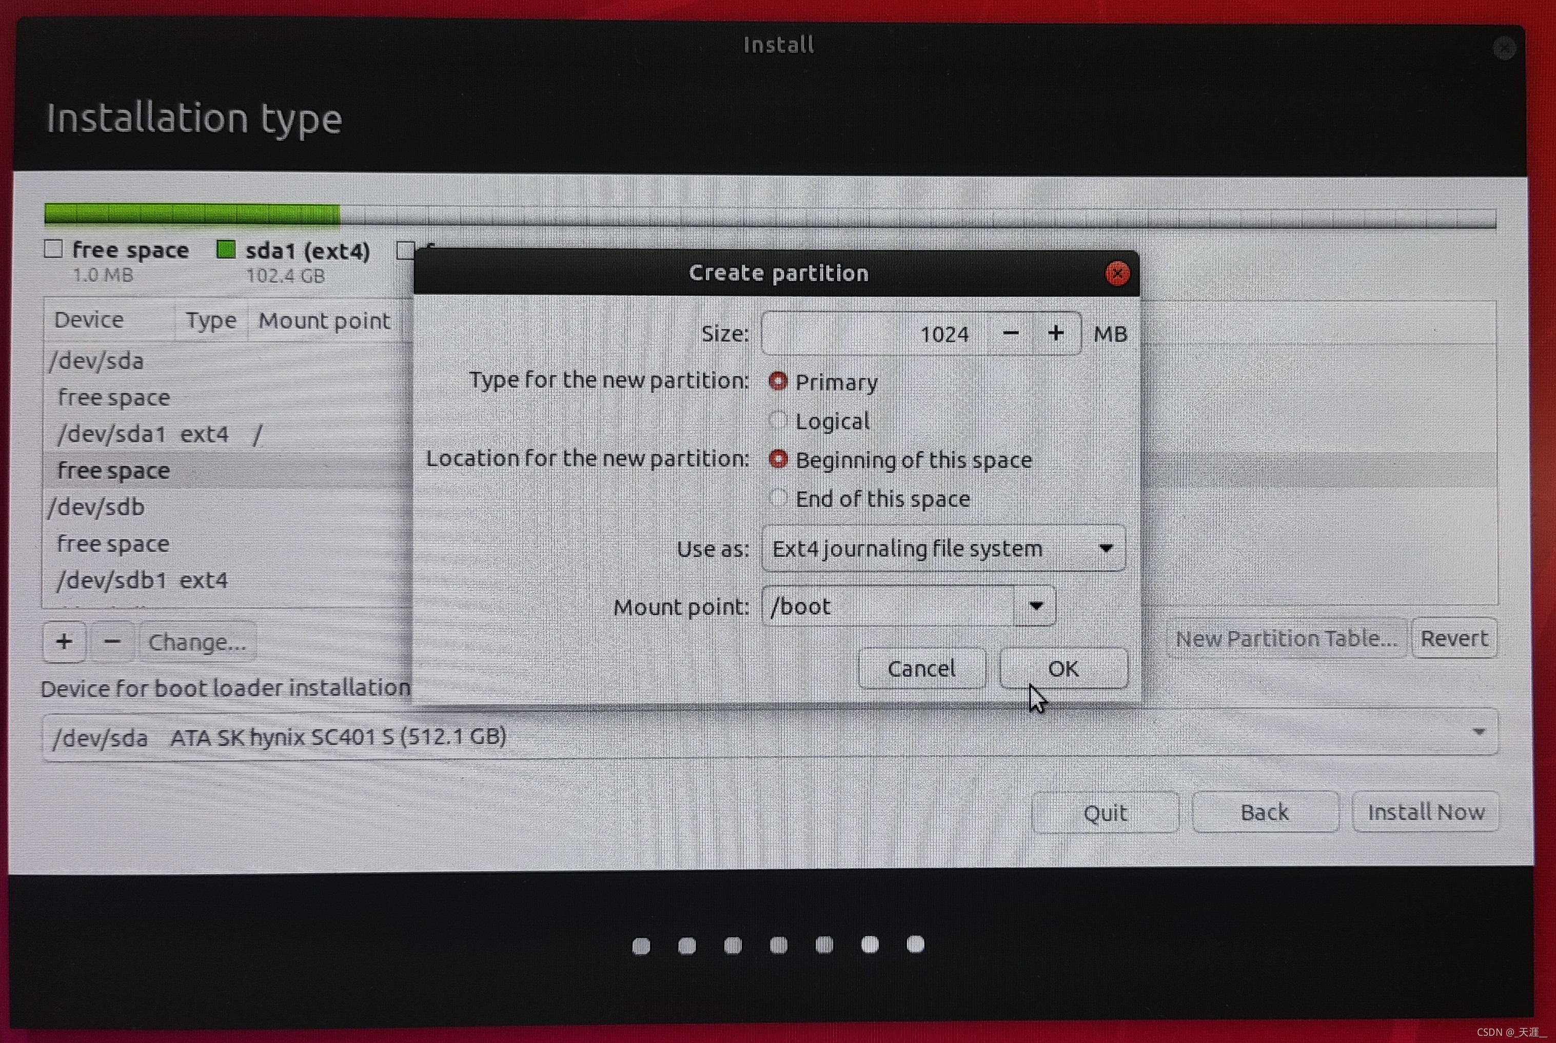Image resolution: width=1556 pixels, height=1043 pixels.
Task: Select Primary partition type
Action: [x=778, y=381]
